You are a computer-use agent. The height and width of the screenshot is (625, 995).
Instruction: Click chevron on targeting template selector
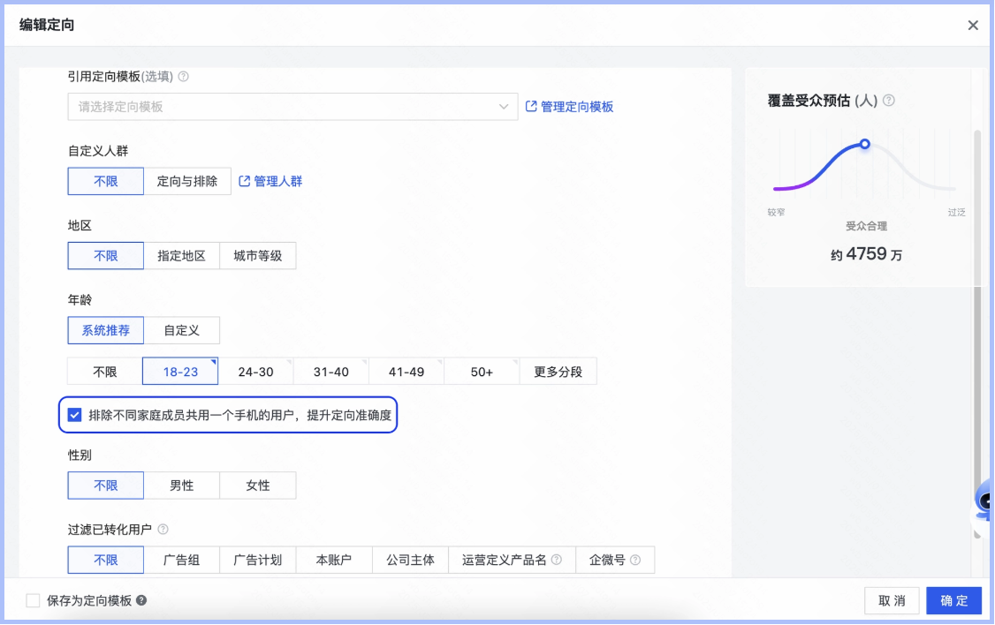pos(505,106)
